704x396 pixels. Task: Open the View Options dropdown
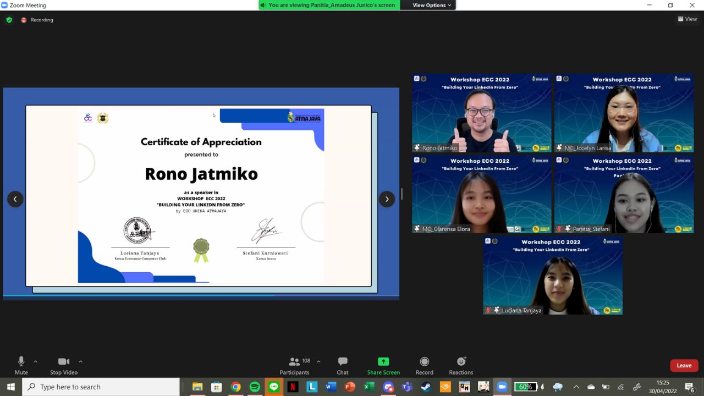[431, 5]
